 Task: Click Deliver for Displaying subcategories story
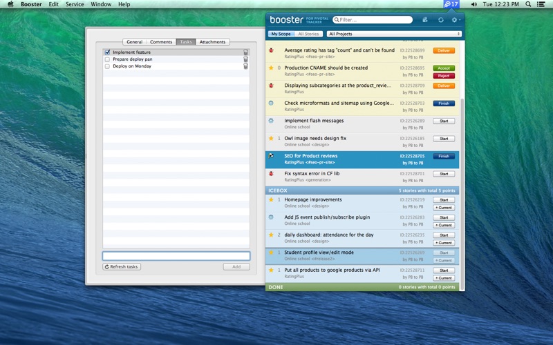tap(444, 86)
